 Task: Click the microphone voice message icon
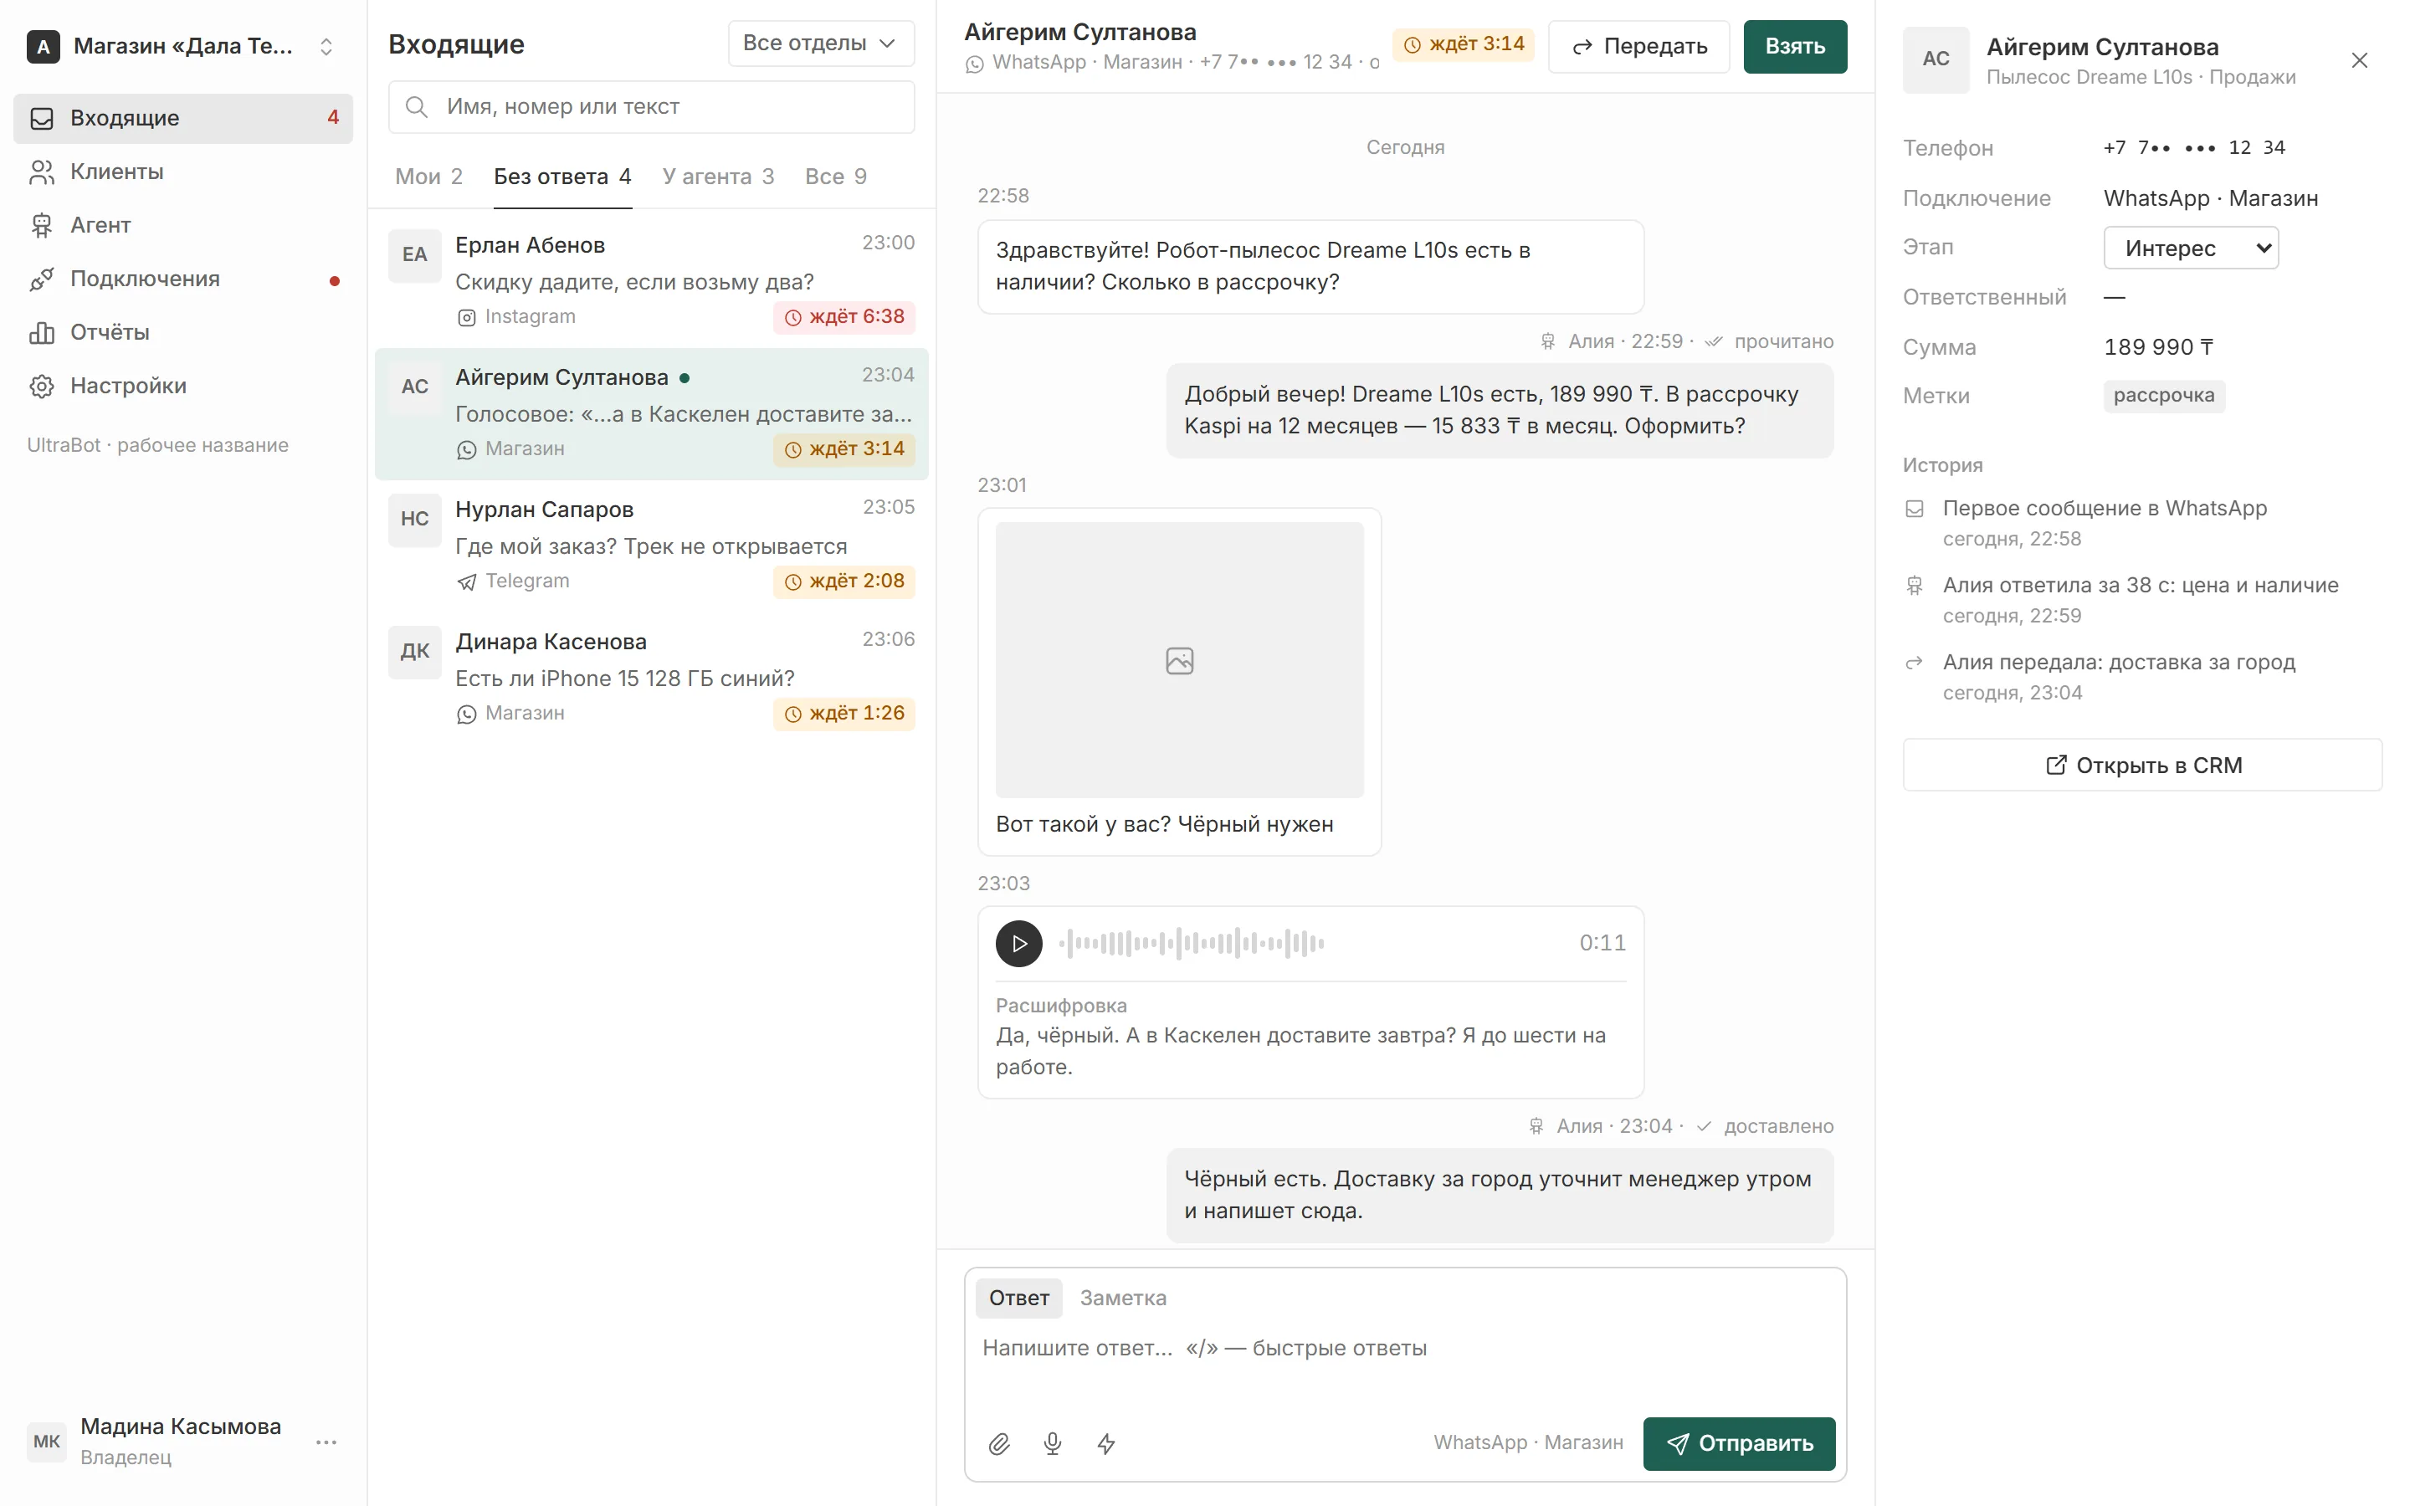pos(1053,1443)
